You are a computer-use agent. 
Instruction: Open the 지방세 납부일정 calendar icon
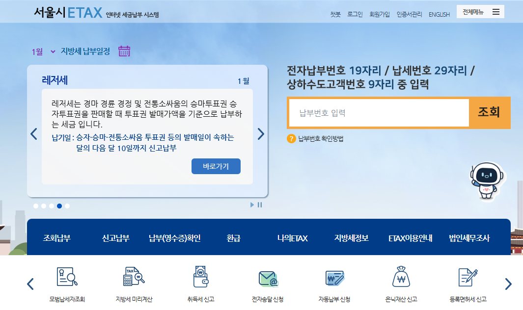tap(124, 51)
